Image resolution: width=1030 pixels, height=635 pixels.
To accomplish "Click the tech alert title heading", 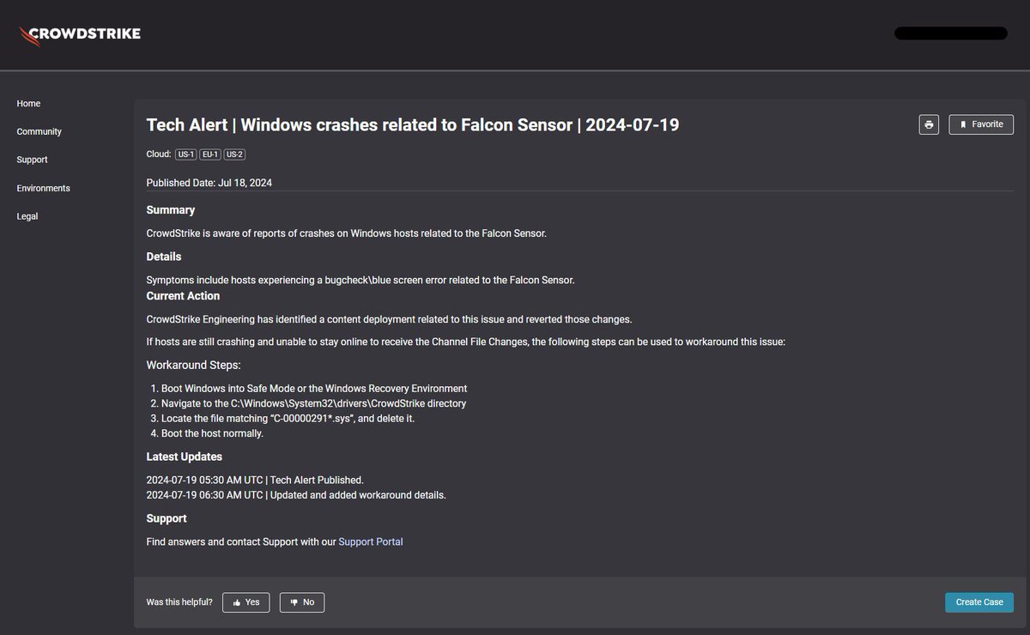I will (413, 125).
